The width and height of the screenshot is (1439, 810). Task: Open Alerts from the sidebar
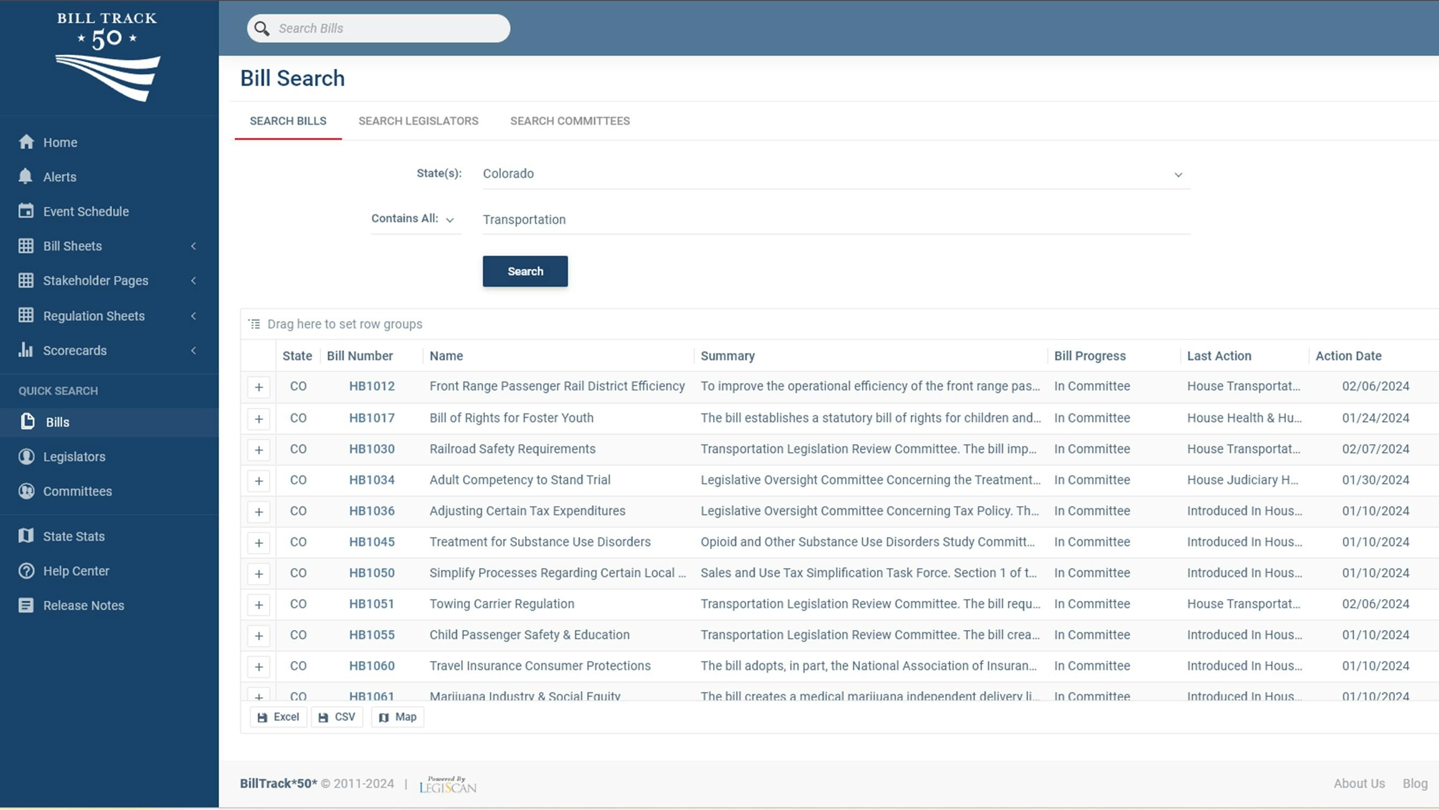click(x=60, y=176)
